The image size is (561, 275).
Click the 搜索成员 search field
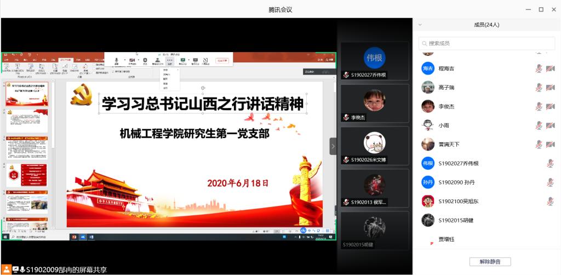[x=486, y=43]
